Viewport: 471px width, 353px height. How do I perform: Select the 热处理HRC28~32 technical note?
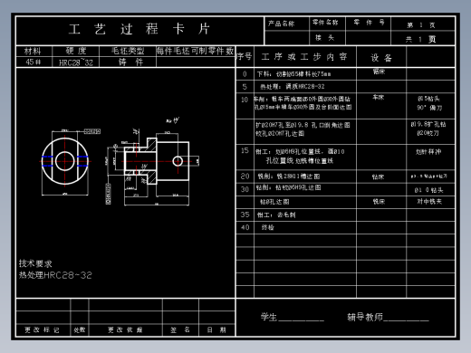point(55,275)
